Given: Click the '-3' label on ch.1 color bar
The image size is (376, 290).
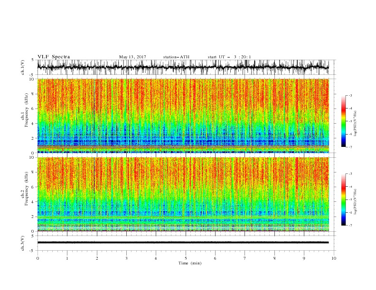Looking at the screenshot, I should click(x=350, y=95).
